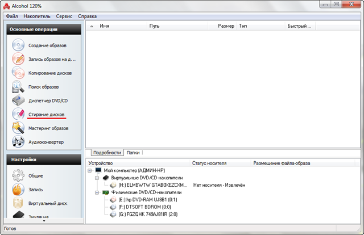Image resolution: width=364 pixels, height=235 pixels.
Task: Sort list by Размер column
Action: click(222, 26)
